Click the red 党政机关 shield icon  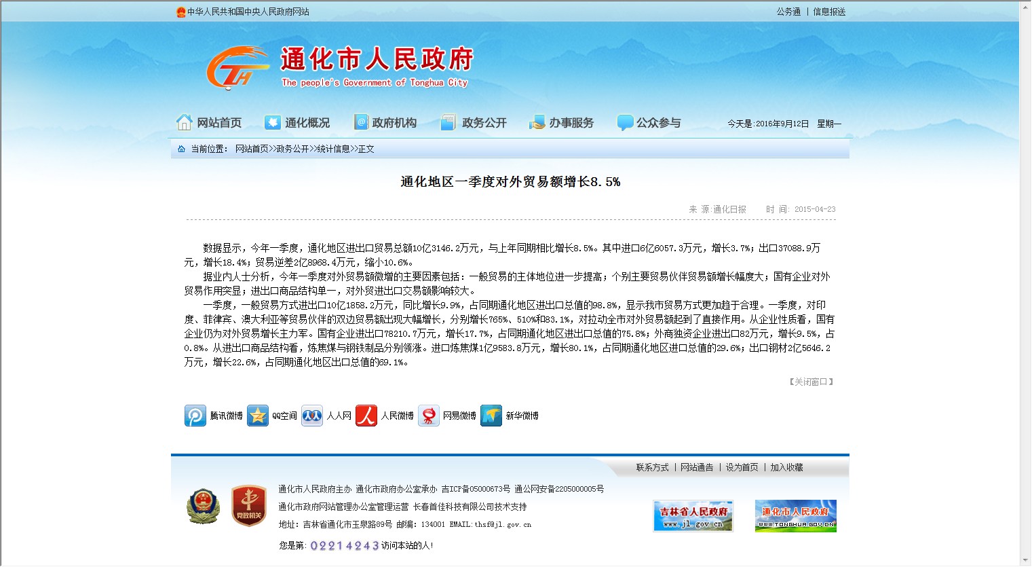248,507
